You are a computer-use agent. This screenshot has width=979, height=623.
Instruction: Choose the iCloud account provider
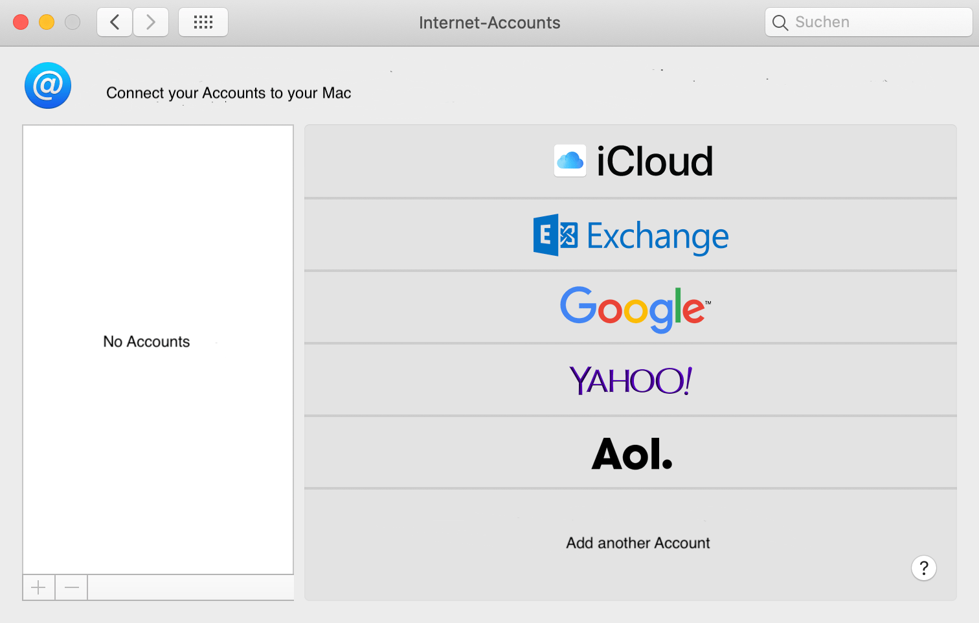[631, 161]
